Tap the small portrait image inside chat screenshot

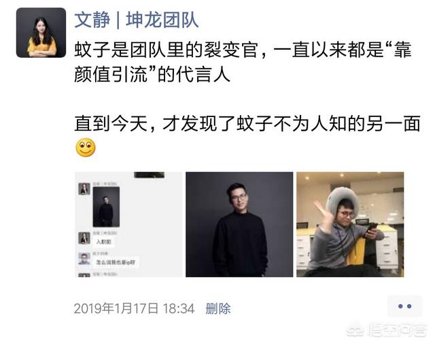[x=106, y=207]
